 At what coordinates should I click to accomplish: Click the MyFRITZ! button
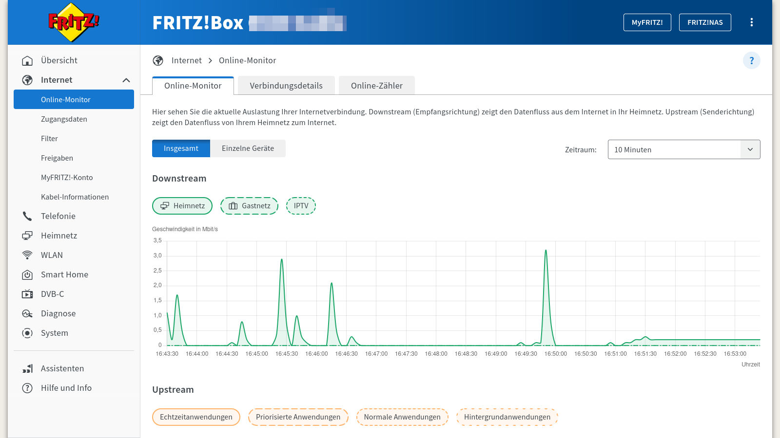[x=647, y=22]
